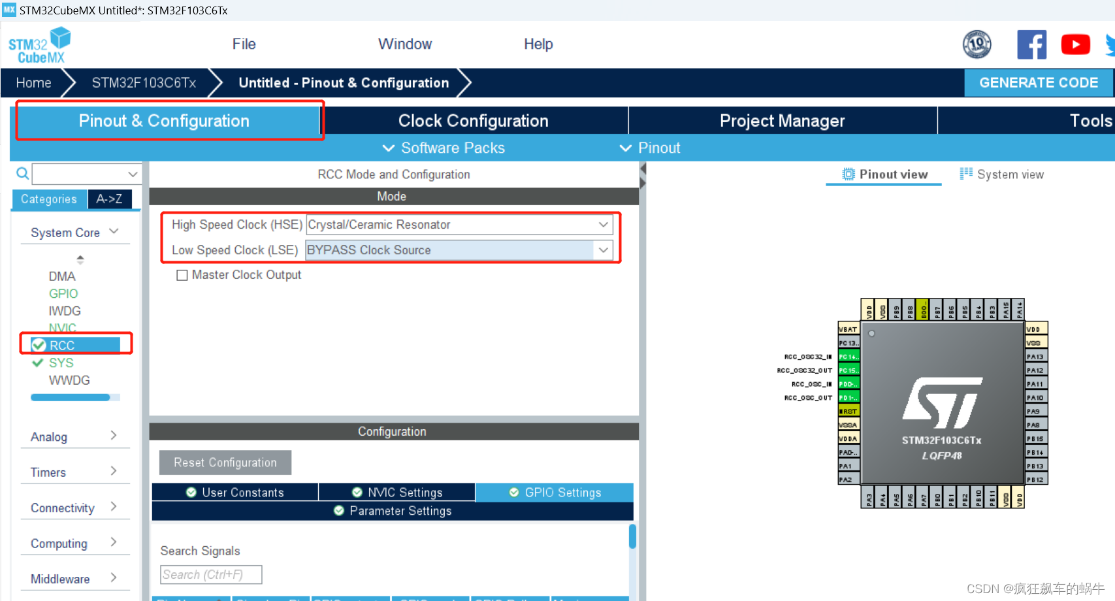Select the A->Z sorting tab
The image size is (1115, 601).
[110, 199]
